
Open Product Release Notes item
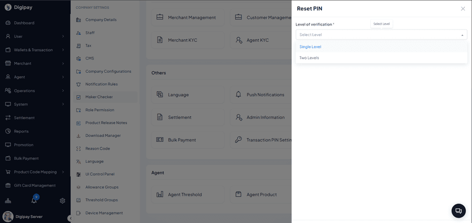pos(105,123)
